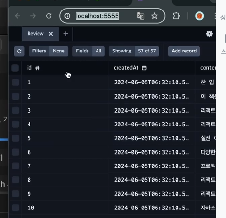Viewport: 226px width, 218px height.
Task: Click the Google Translate icon in address bar
Action: (x=140, y=16)
